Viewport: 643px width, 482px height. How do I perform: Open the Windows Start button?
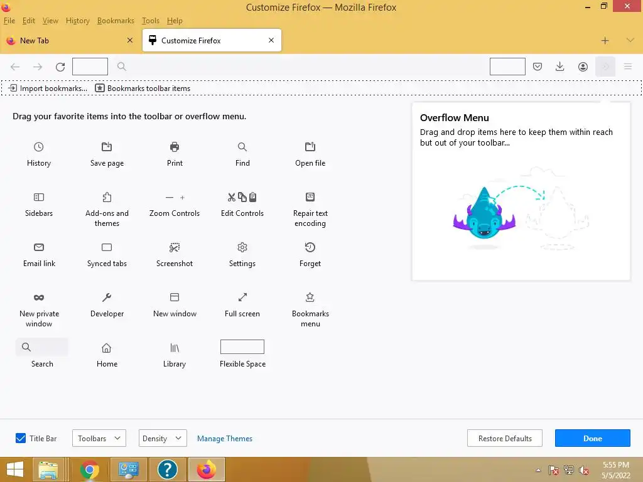(15, 469)
